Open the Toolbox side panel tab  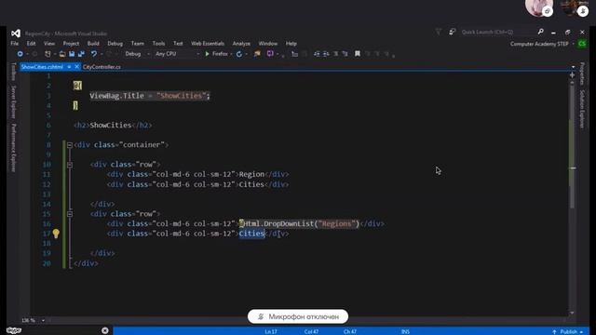click(14, 72)
